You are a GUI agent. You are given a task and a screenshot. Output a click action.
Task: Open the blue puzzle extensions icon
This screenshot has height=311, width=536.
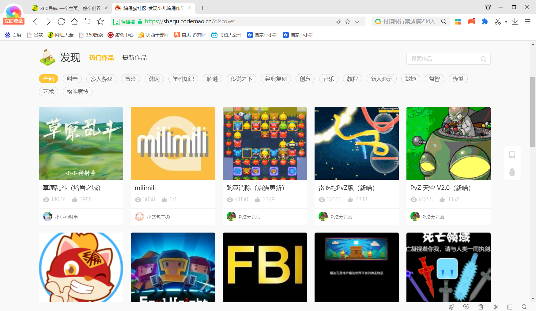click(485, 21)
